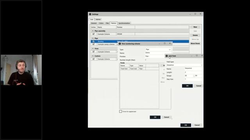This screenshot has height=140, width=250.
Task: Close the New numbering scheme dialog
Action: pyautogui.click(x=170, y=43)
